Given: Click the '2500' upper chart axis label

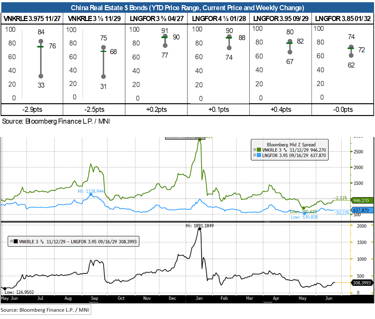Looking at the screenshot, I should point(358,152).
